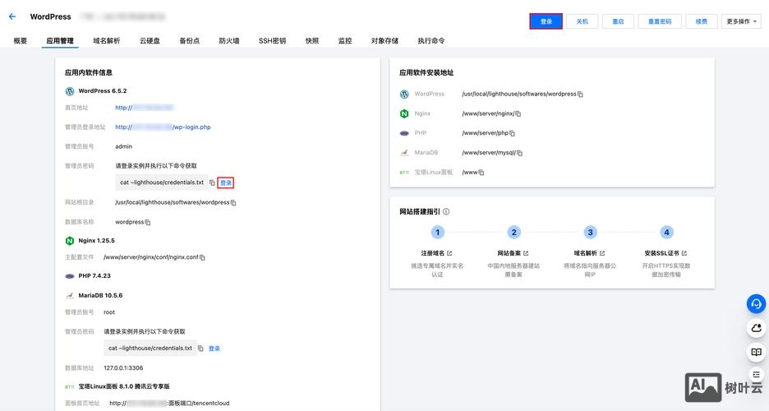Click the 重启 button
Viewport: 769px width, 411px height.
click(x=618, y=21)
